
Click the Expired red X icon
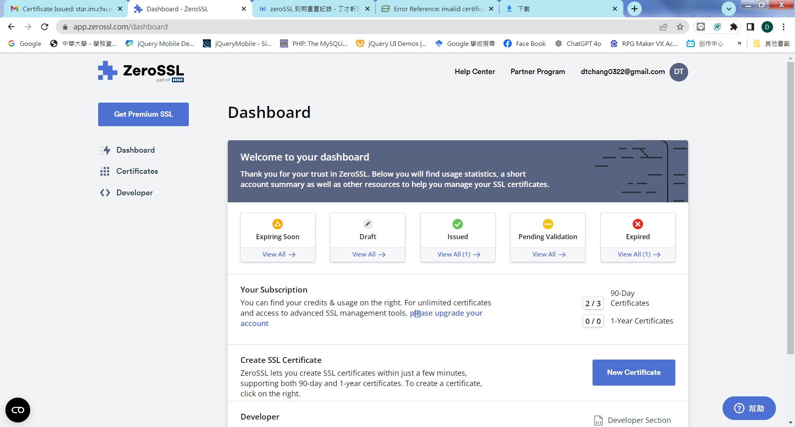click(x=638, y=224)
